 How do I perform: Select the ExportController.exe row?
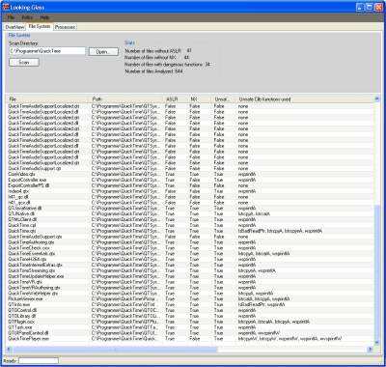190,180
